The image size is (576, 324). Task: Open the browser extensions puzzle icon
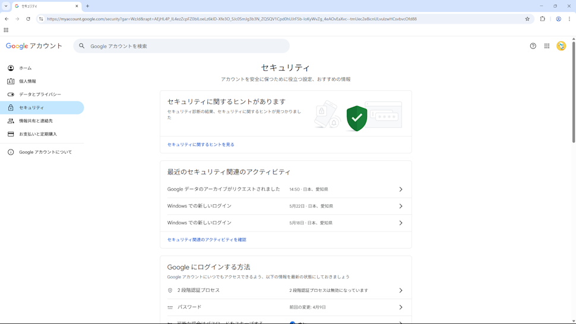pyautogui.click(x=543, y=19)
